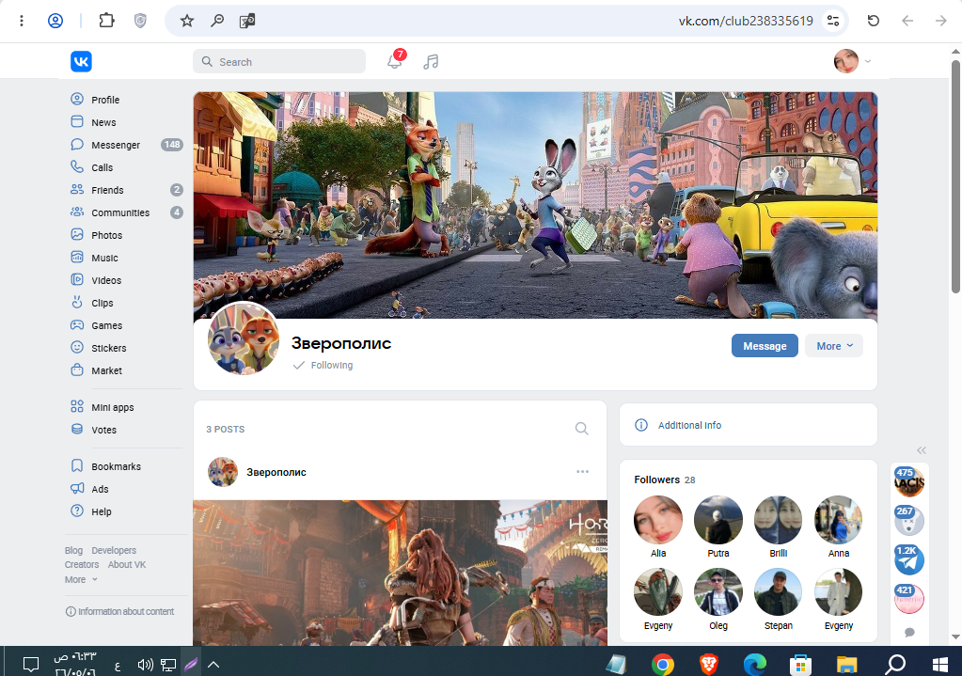Click the browser bookmark star icon
This screenshot has height=676, width=962.
(186, 21)
